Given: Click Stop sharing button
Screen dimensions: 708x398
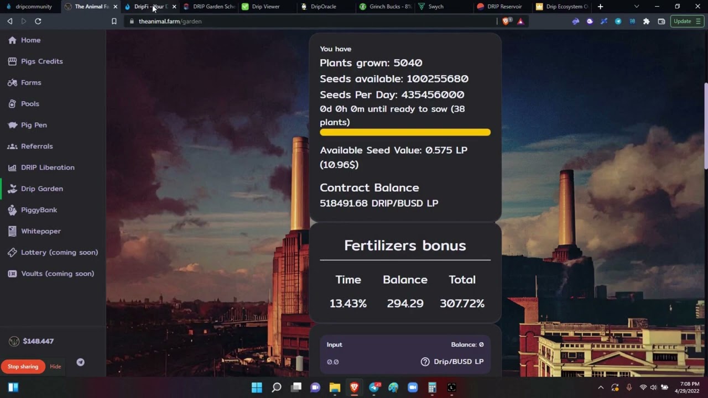Looking at the screenshot, I should [x=23, y=366].
